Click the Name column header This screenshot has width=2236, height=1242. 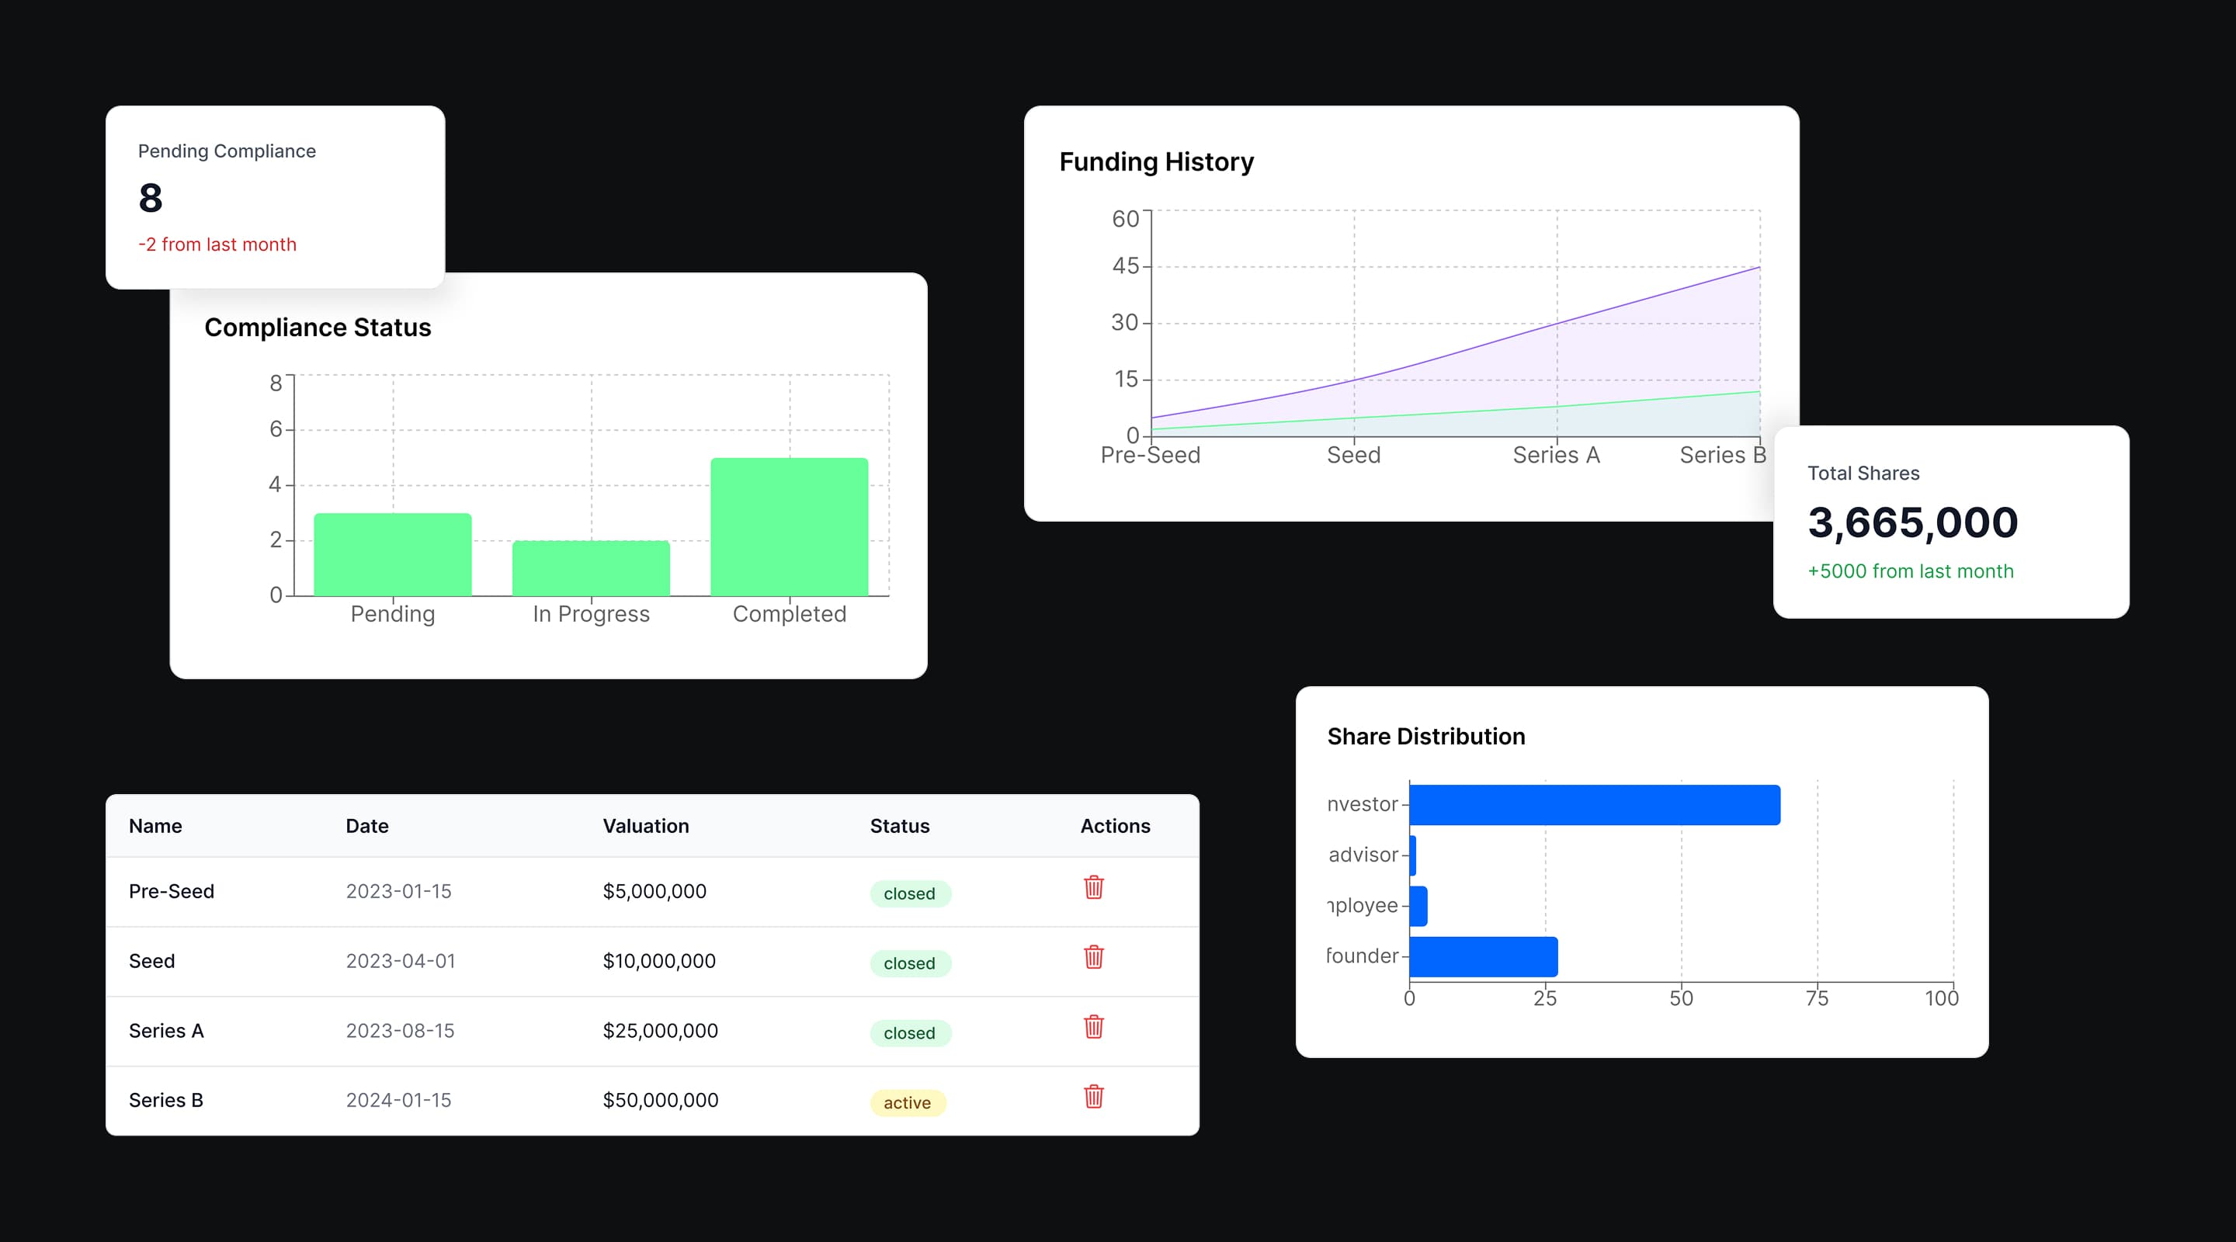155,825
